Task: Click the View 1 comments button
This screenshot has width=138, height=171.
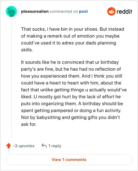Action: [x=69, y=160]
